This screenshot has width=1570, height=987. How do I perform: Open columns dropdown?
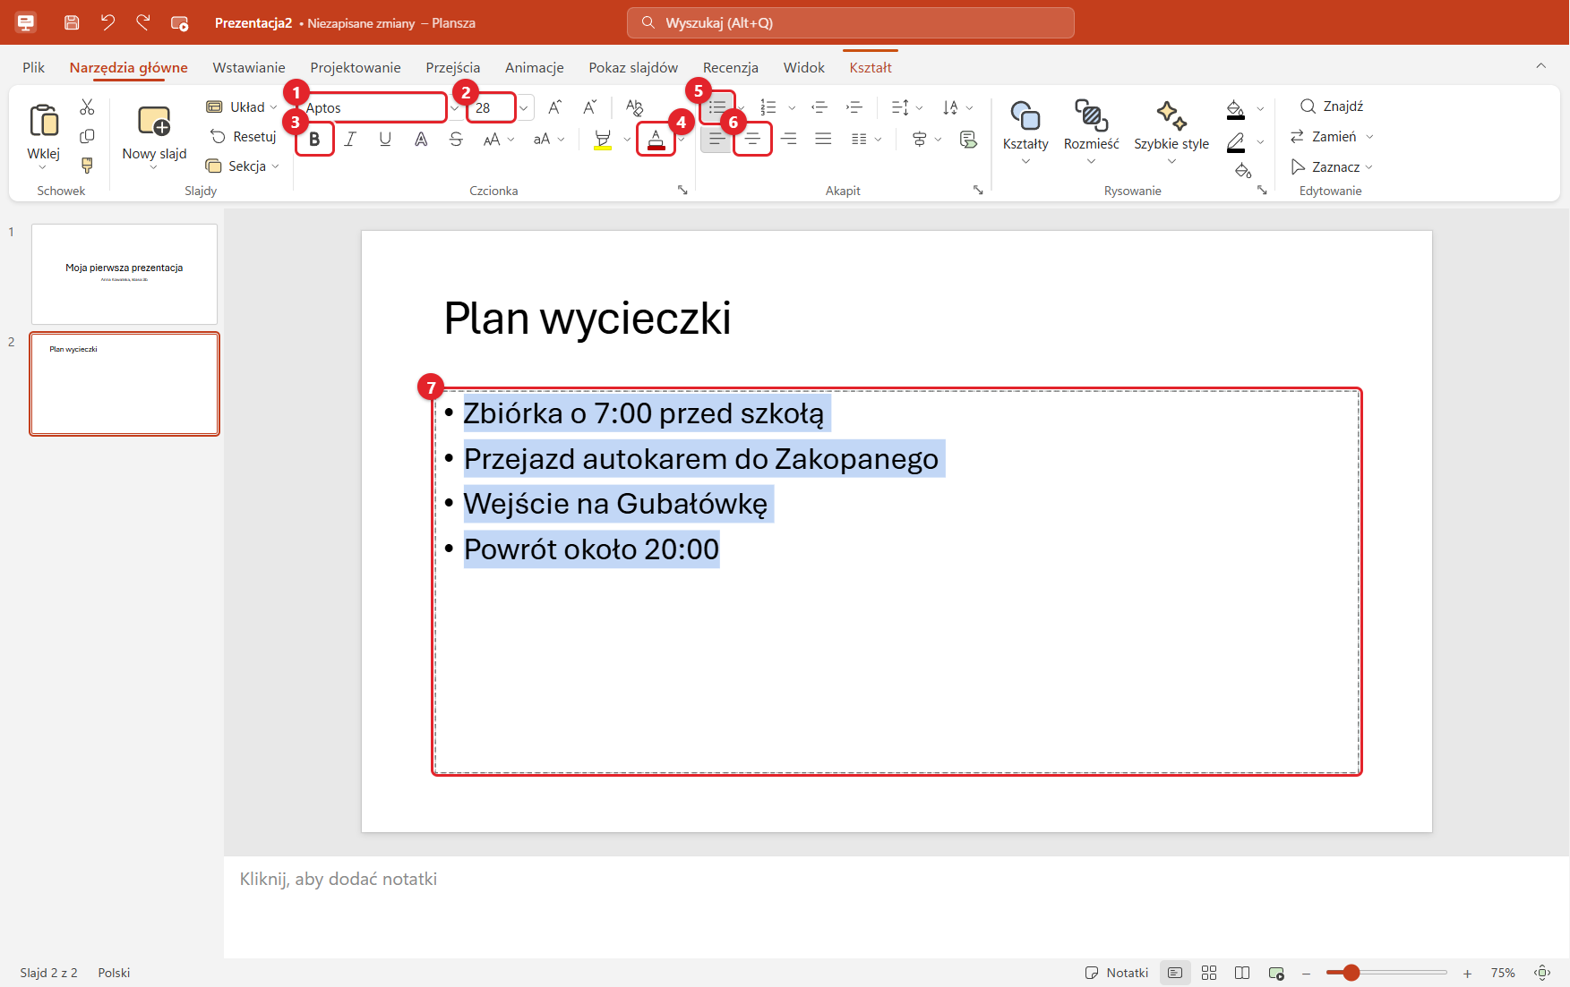tap(866, 139)
